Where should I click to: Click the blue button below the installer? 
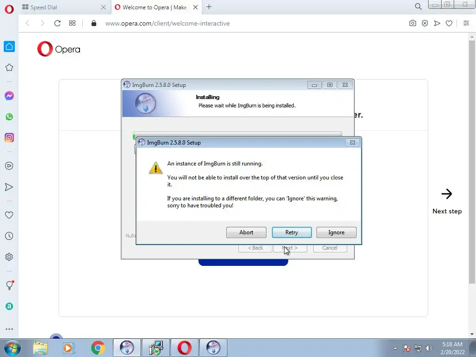(243, 262)
